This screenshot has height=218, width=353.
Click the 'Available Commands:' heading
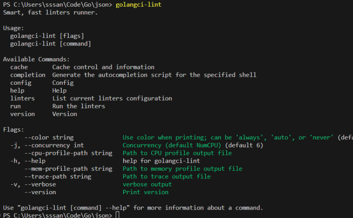pos(37,59)
